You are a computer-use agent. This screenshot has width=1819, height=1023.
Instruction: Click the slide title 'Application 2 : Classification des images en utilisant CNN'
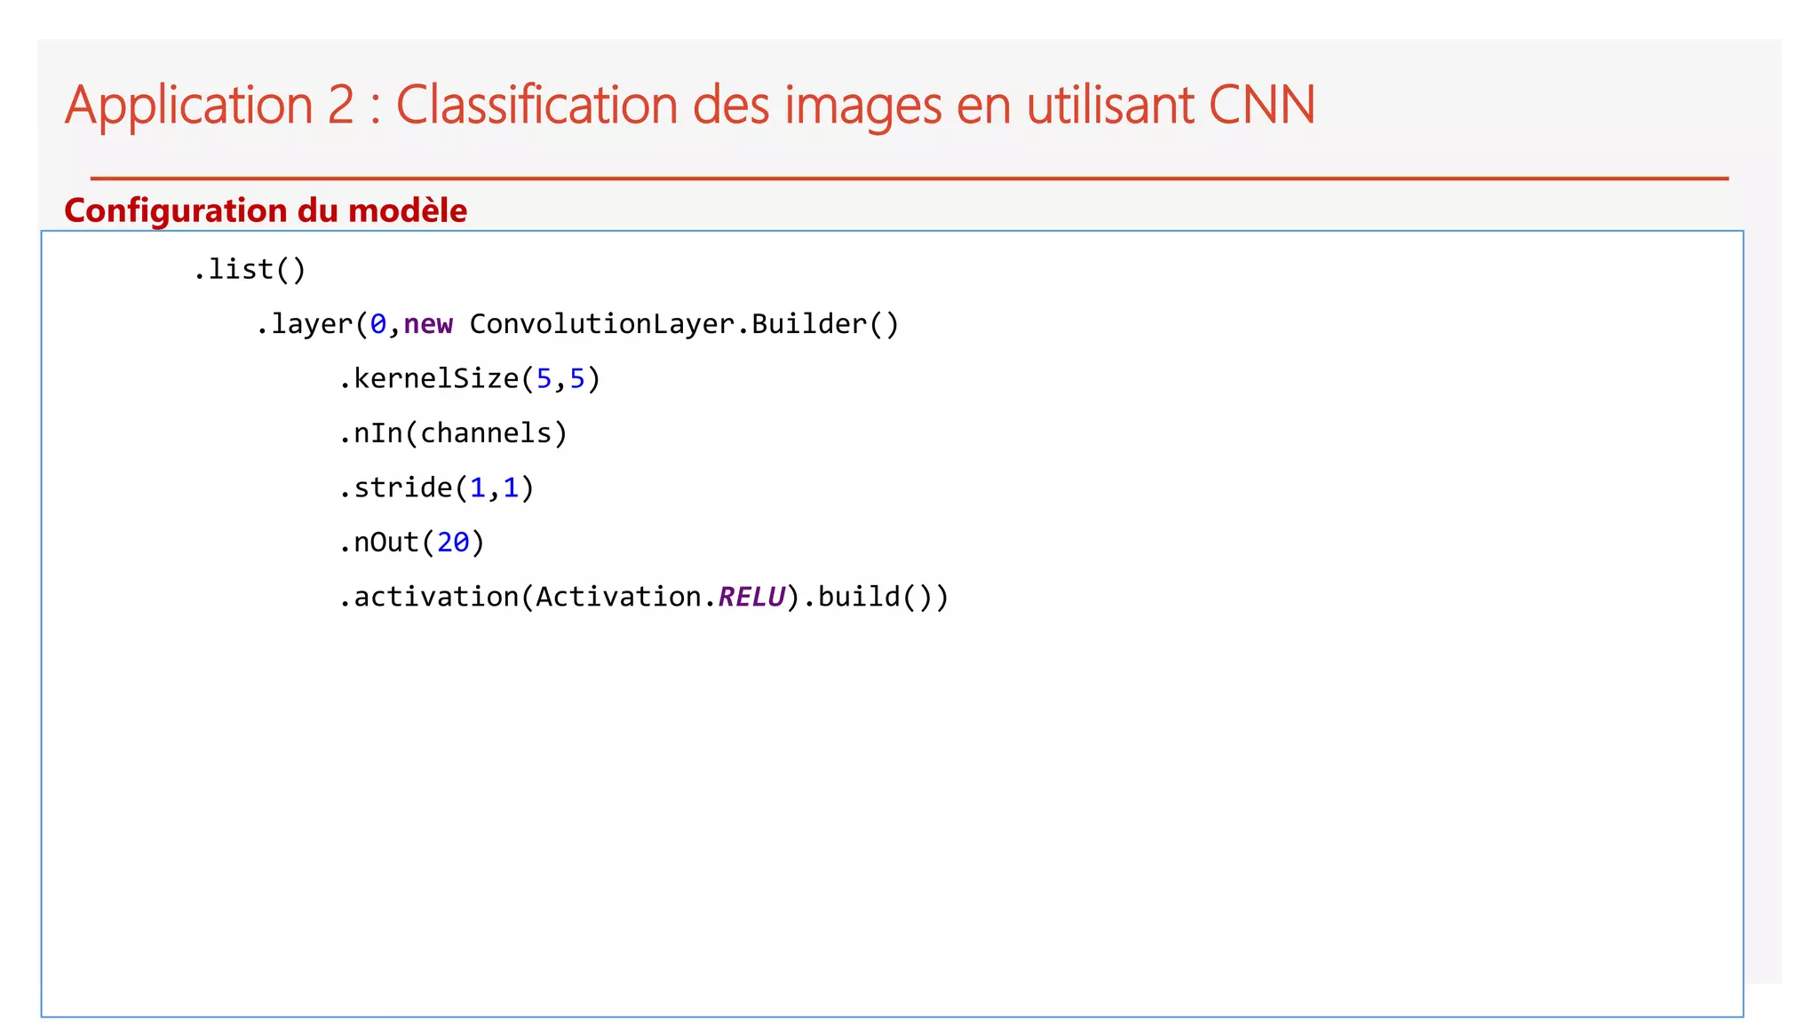coord(689,106)
